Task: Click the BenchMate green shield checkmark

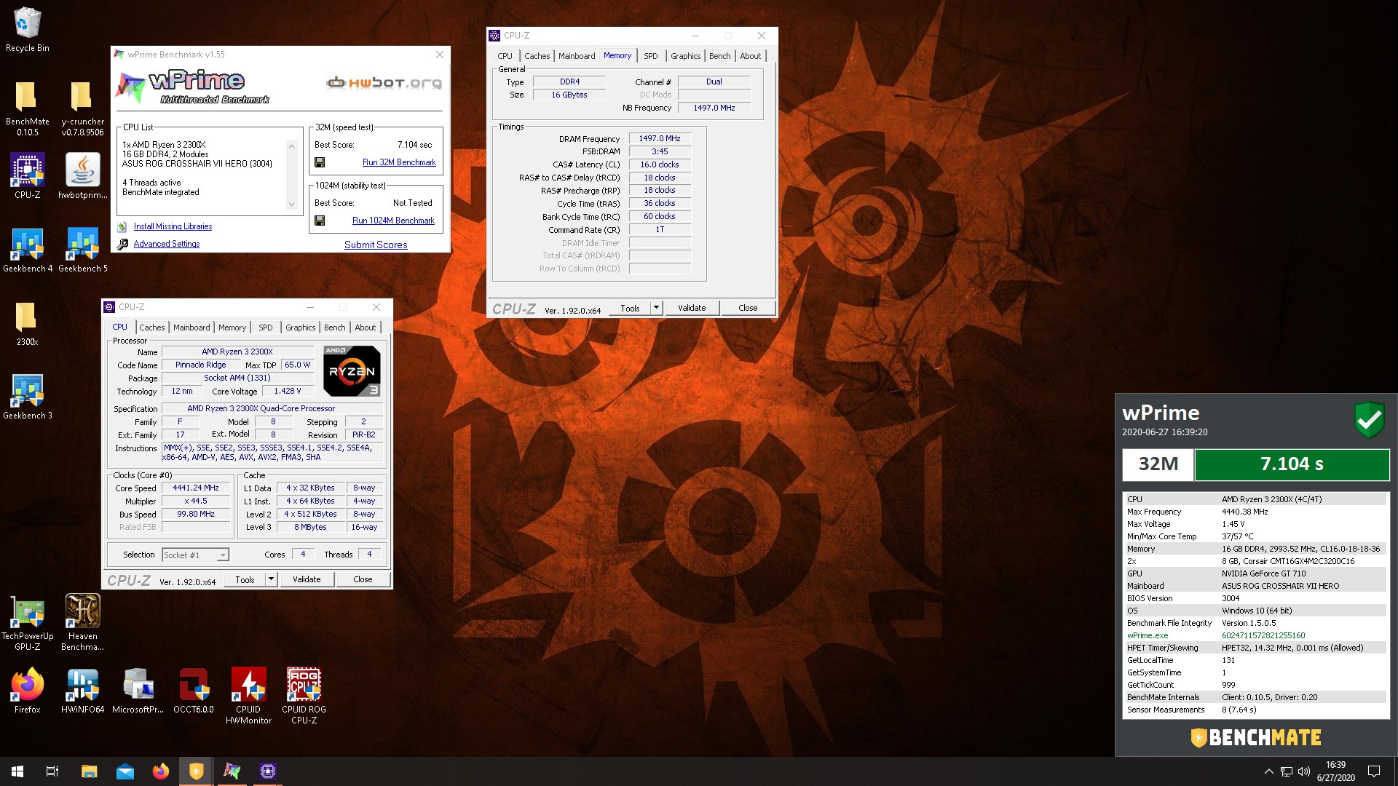Action: click(1369, 420)
